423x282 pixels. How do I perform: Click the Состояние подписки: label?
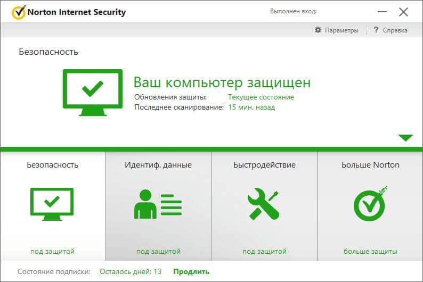click(x=54, y=271)
